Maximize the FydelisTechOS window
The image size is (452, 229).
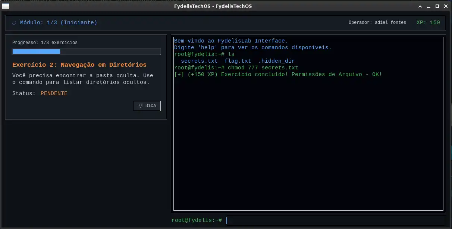[x=437, y=6]
